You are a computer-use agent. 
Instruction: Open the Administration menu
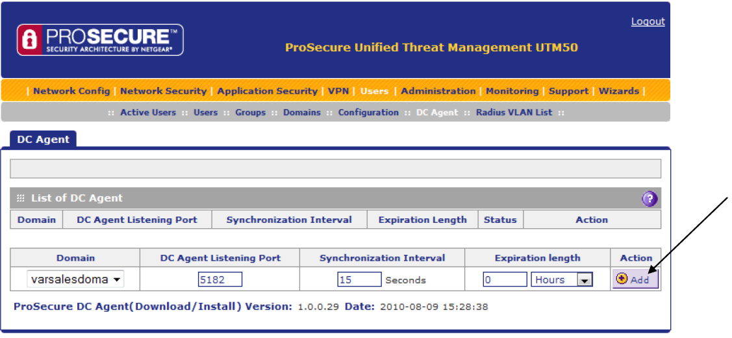pos(438,91)
